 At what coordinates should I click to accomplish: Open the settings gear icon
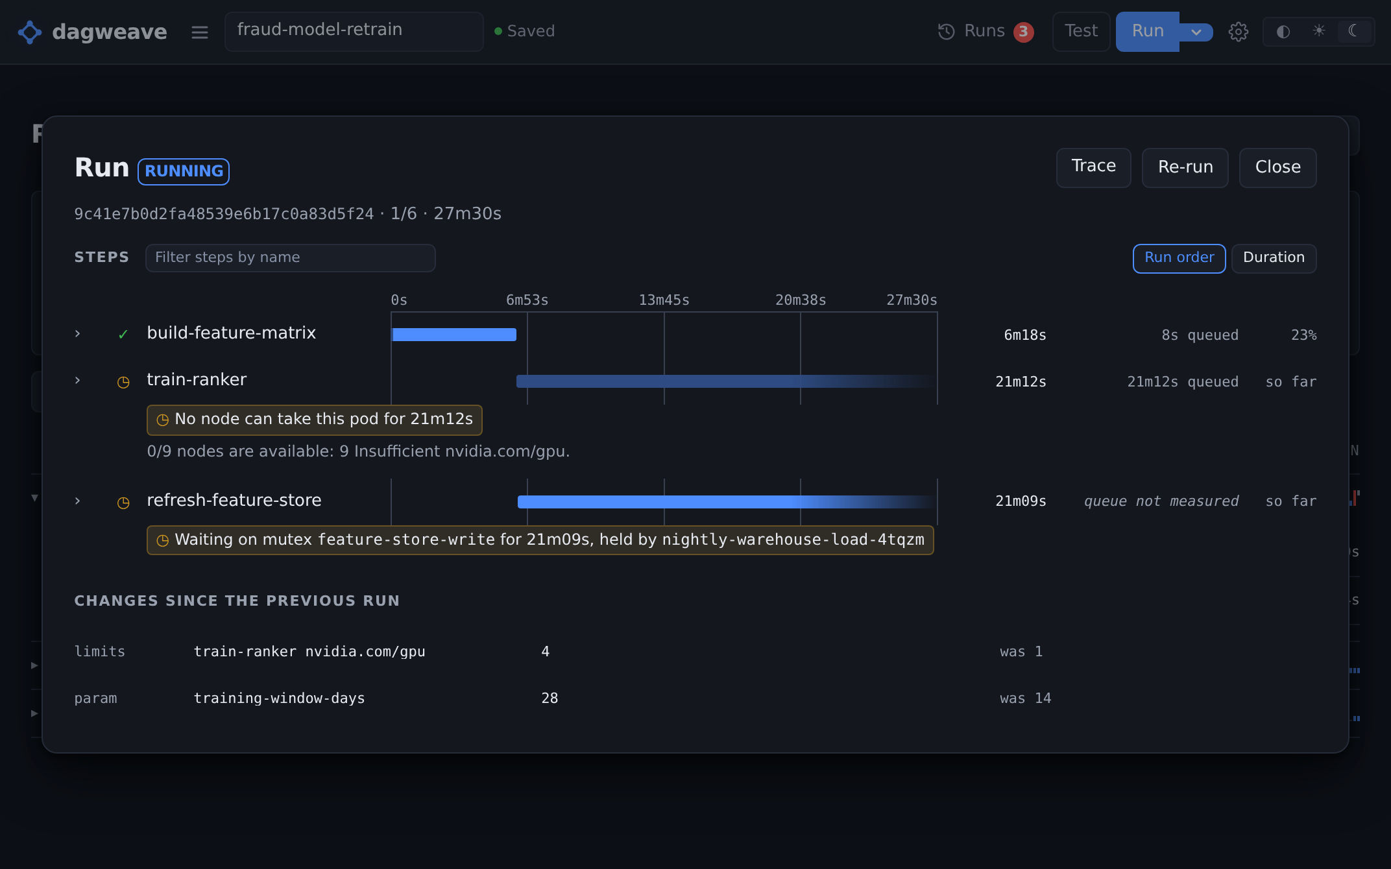[x=1239, y=32]
